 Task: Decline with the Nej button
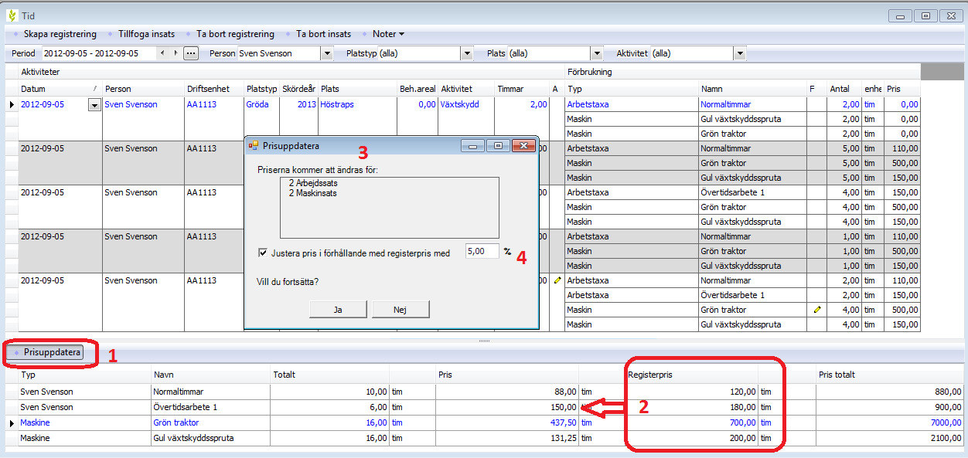point(400,309)
